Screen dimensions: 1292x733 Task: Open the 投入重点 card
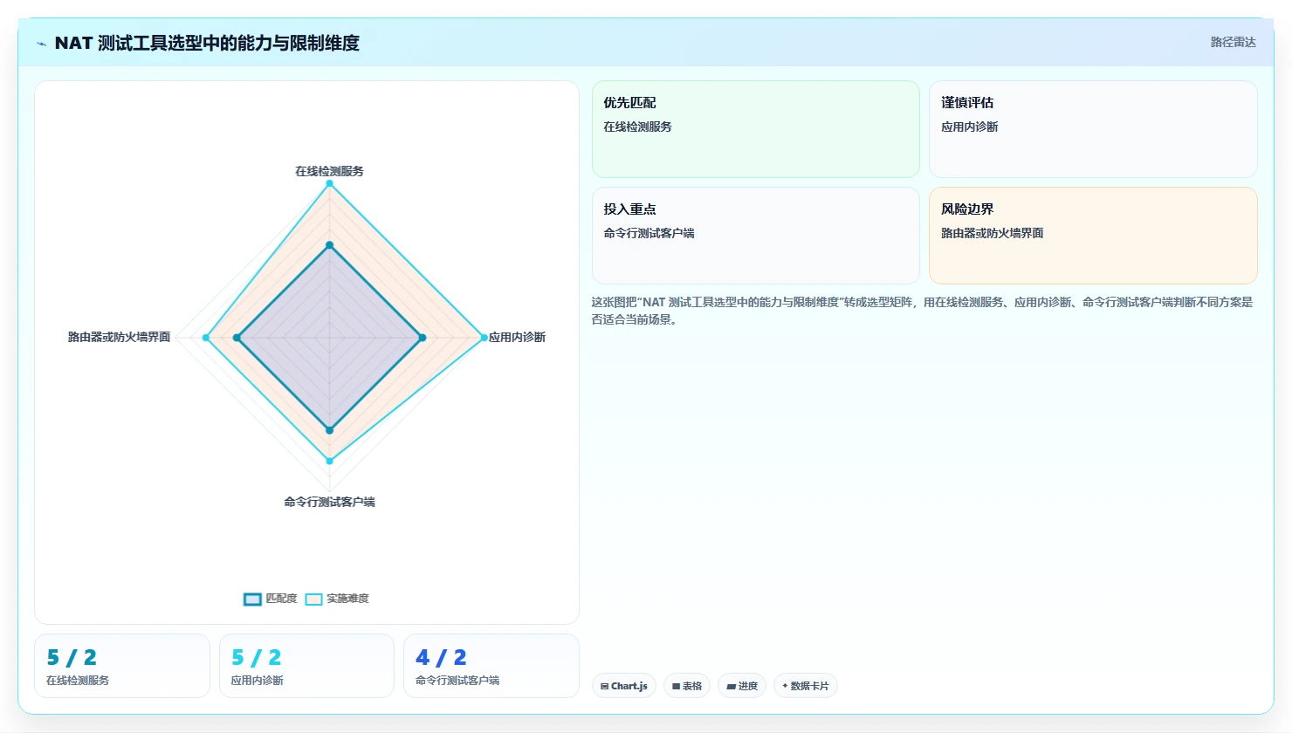pyautogui.click(x=756, y=236)
